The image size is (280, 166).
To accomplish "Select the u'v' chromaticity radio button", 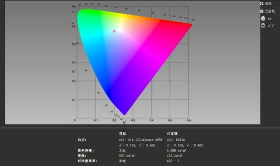I will tap(263, 25).
